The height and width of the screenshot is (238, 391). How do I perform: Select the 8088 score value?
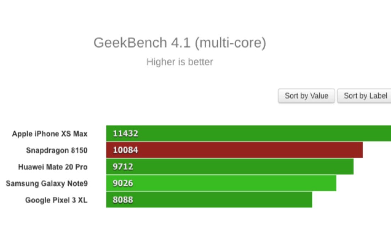click(123, 200)
